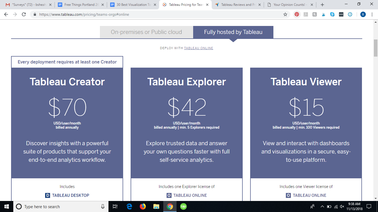378x212 pixels.
Task: Close the Tableau Pricing tab
Action: tap(207, 5)
